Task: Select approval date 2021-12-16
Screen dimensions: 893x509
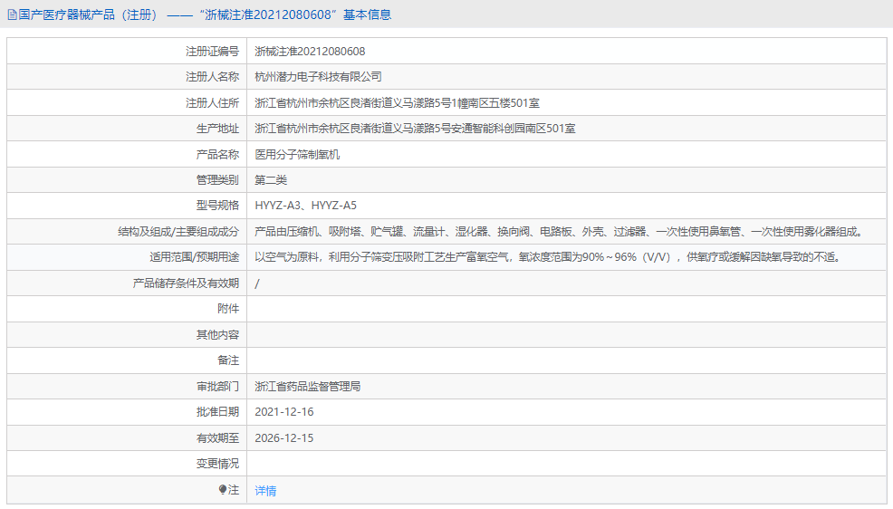Action: pos(284,412)
